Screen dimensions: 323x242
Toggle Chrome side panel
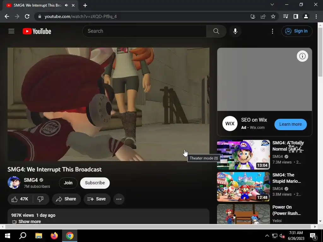[296, 16]
